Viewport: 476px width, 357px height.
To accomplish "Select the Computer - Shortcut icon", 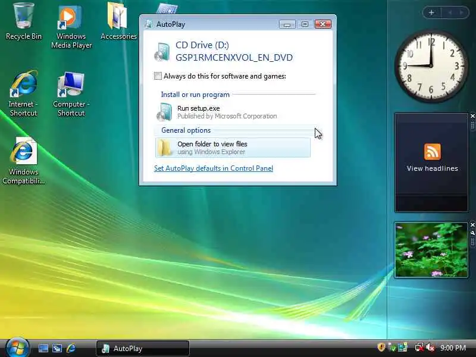I will coord(71,94).
